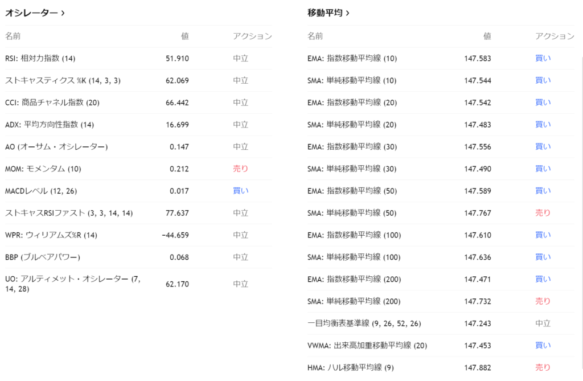Click the 売り action for MOM: モメンタム
This screenshot has height=381, width=583.
241,169
